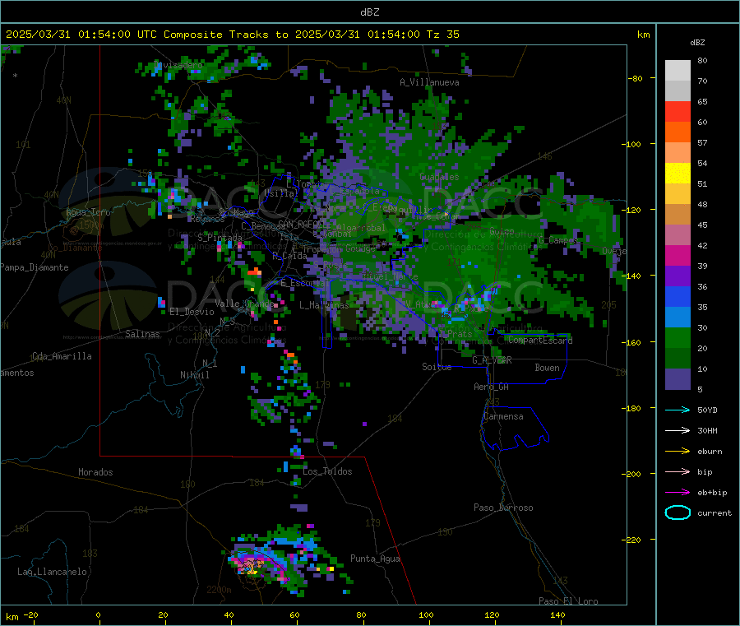Click the white 30HM arrow in legend
Viewport: 740px width, 626px height.
pos(678,430)
